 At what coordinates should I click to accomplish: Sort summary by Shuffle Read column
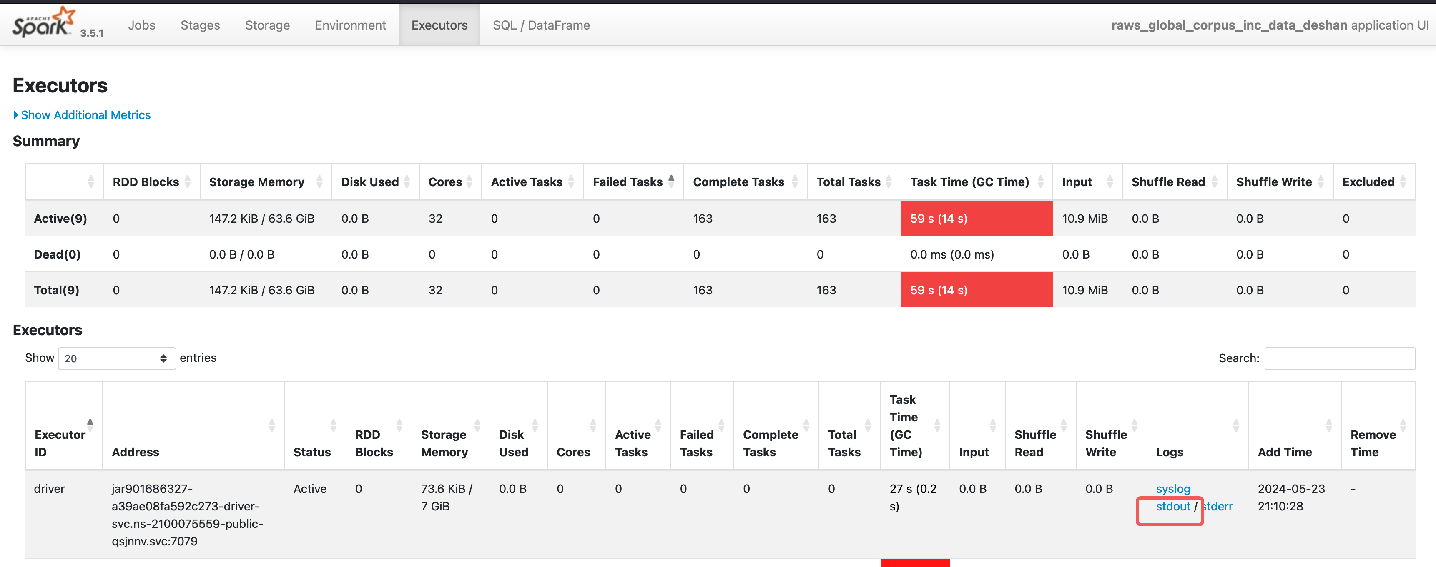click(1175, 182)
